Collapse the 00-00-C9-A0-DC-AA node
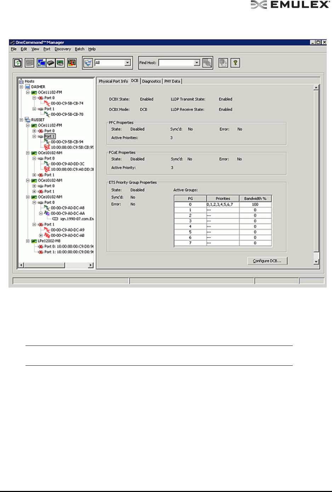This screenshot has height=492, width=332. (41, 213)
